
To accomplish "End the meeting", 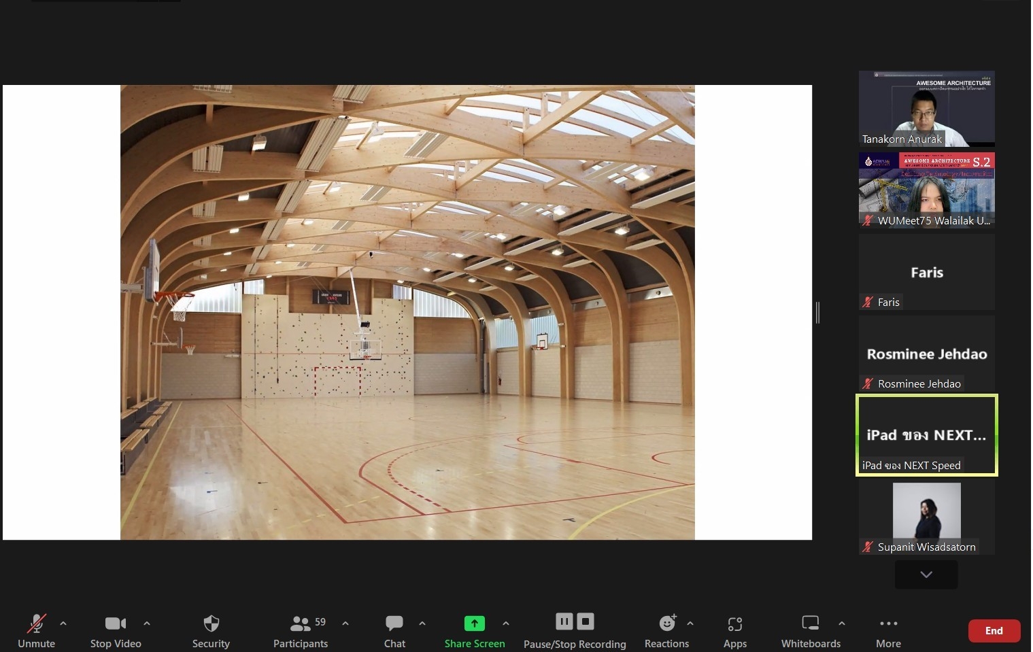I will 994,630.
